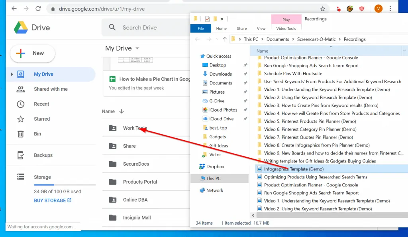Screen dimensions: 408x237
Task: Select the 'Schedule Pins With Hootsuite' folder
Action: (293, 74)
